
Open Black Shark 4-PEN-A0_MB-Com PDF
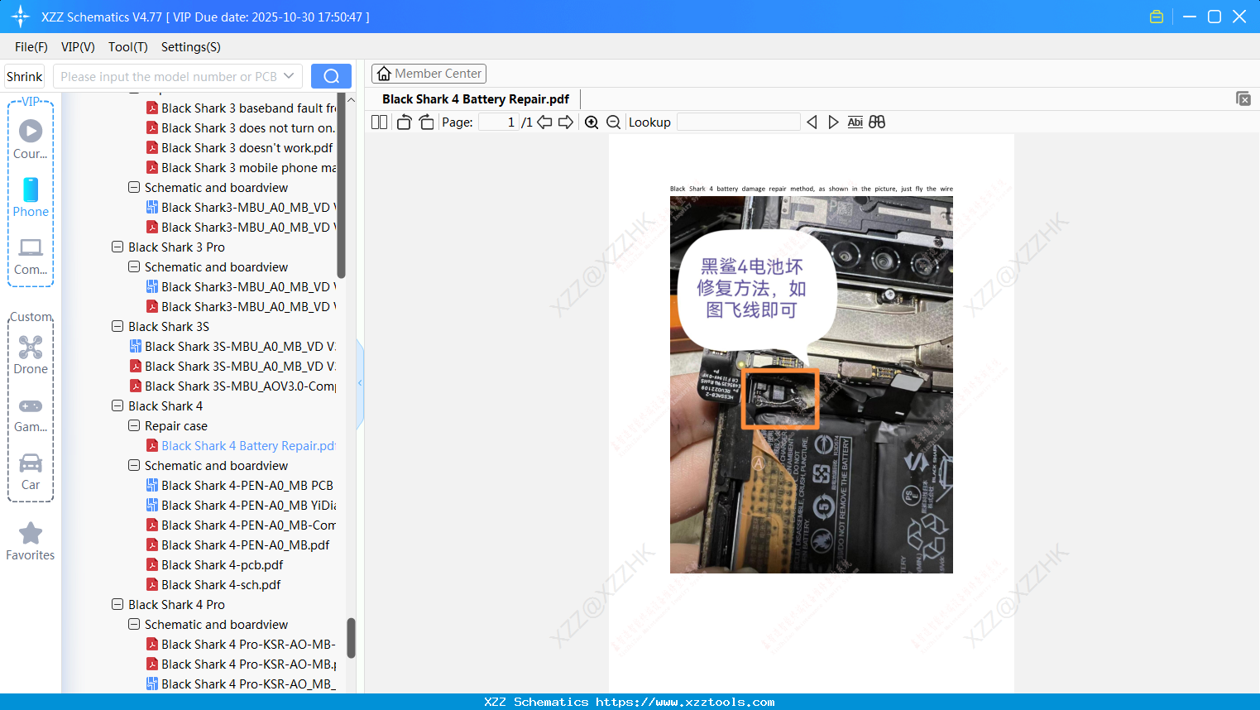tap(241, 525)
